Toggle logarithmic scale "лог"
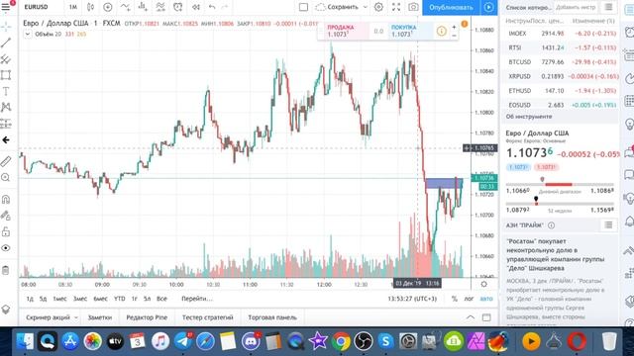This screenshot has height=356, width=634. click(469, 299)
